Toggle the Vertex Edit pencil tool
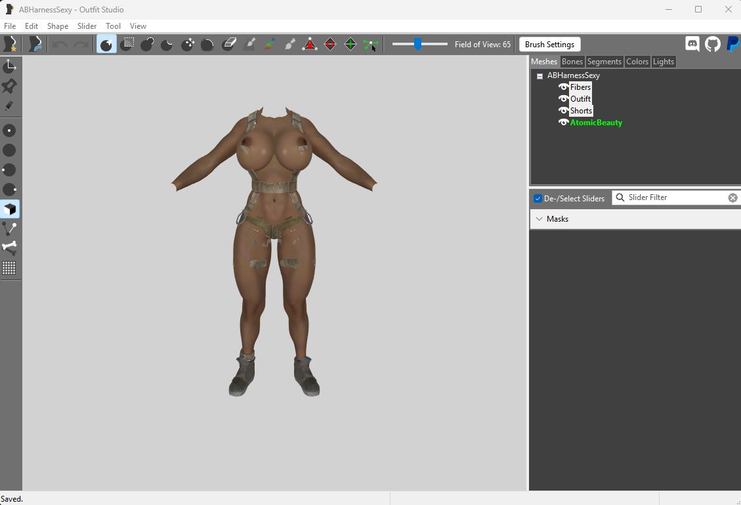This screenshot has height=505, width=741. click(x=9, y=106)
